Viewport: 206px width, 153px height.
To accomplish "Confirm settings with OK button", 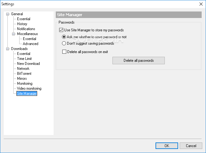I will point(167,146).
